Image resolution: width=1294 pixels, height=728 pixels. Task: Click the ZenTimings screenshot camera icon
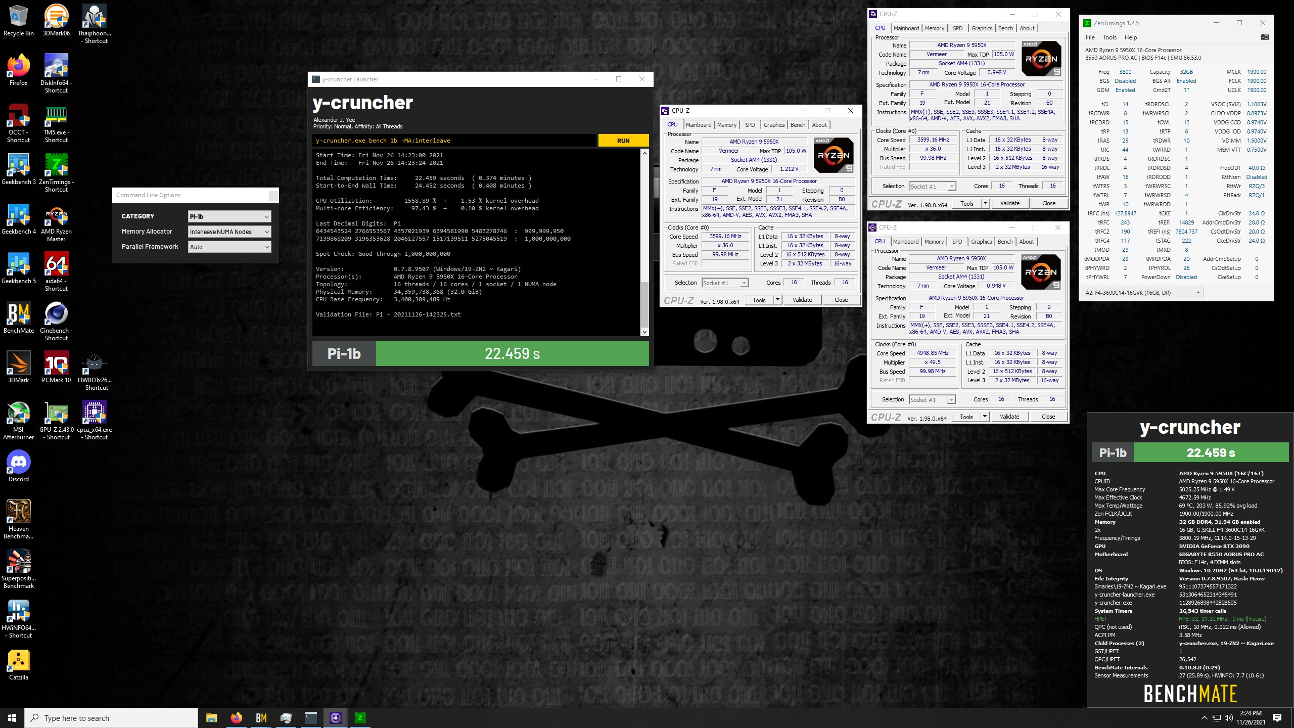(x=1265, y=37)
